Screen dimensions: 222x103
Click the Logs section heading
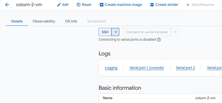(104, 54)
